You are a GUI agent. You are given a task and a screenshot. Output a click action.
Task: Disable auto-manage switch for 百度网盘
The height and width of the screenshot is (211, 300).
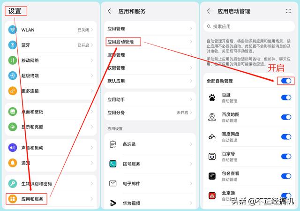pyautogui.click(x=286, y=137)
